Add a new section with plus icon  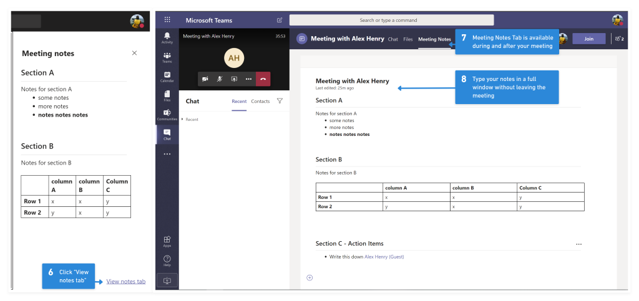point(310,278)
